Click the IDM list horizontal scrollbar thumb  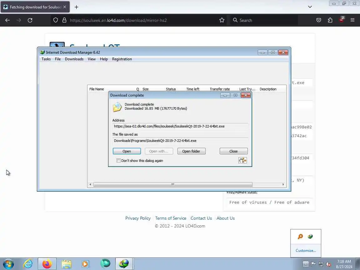point(173,184)
